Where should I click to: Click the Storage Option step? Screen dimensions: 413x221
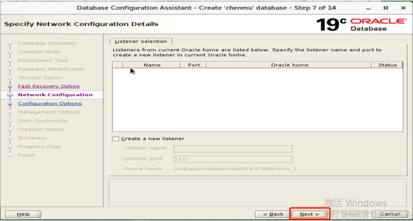pos(40,77)
